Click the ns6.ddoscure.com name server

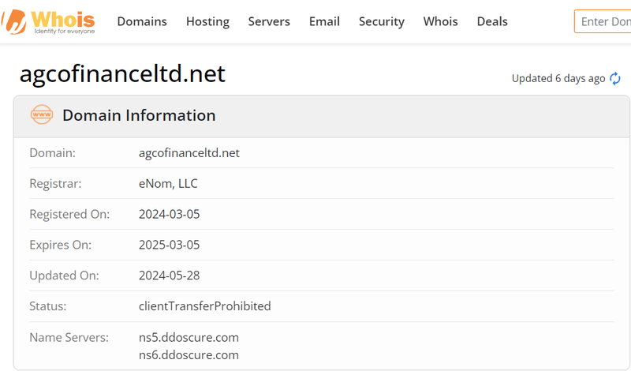click(189, 355)
